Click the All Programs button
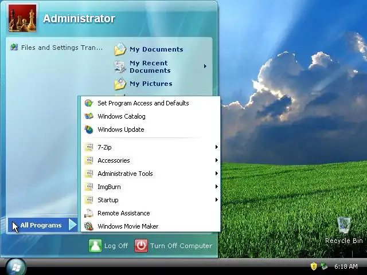 pos(43,225)
